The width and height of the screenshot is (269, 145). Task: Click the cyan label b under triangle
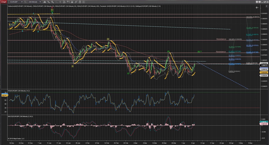[23, 31]
